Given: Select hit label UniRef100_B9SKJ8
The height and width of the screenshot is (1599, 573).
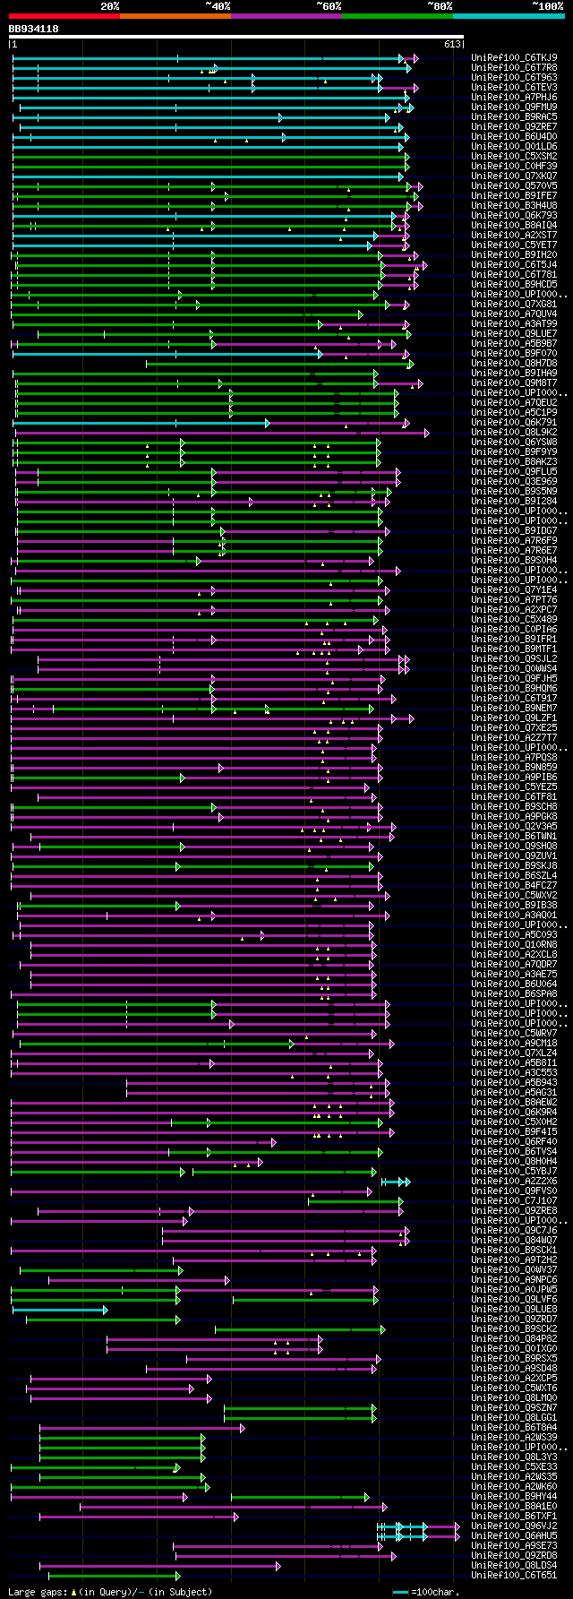Looking at the screenshot, I should [514, 865].
